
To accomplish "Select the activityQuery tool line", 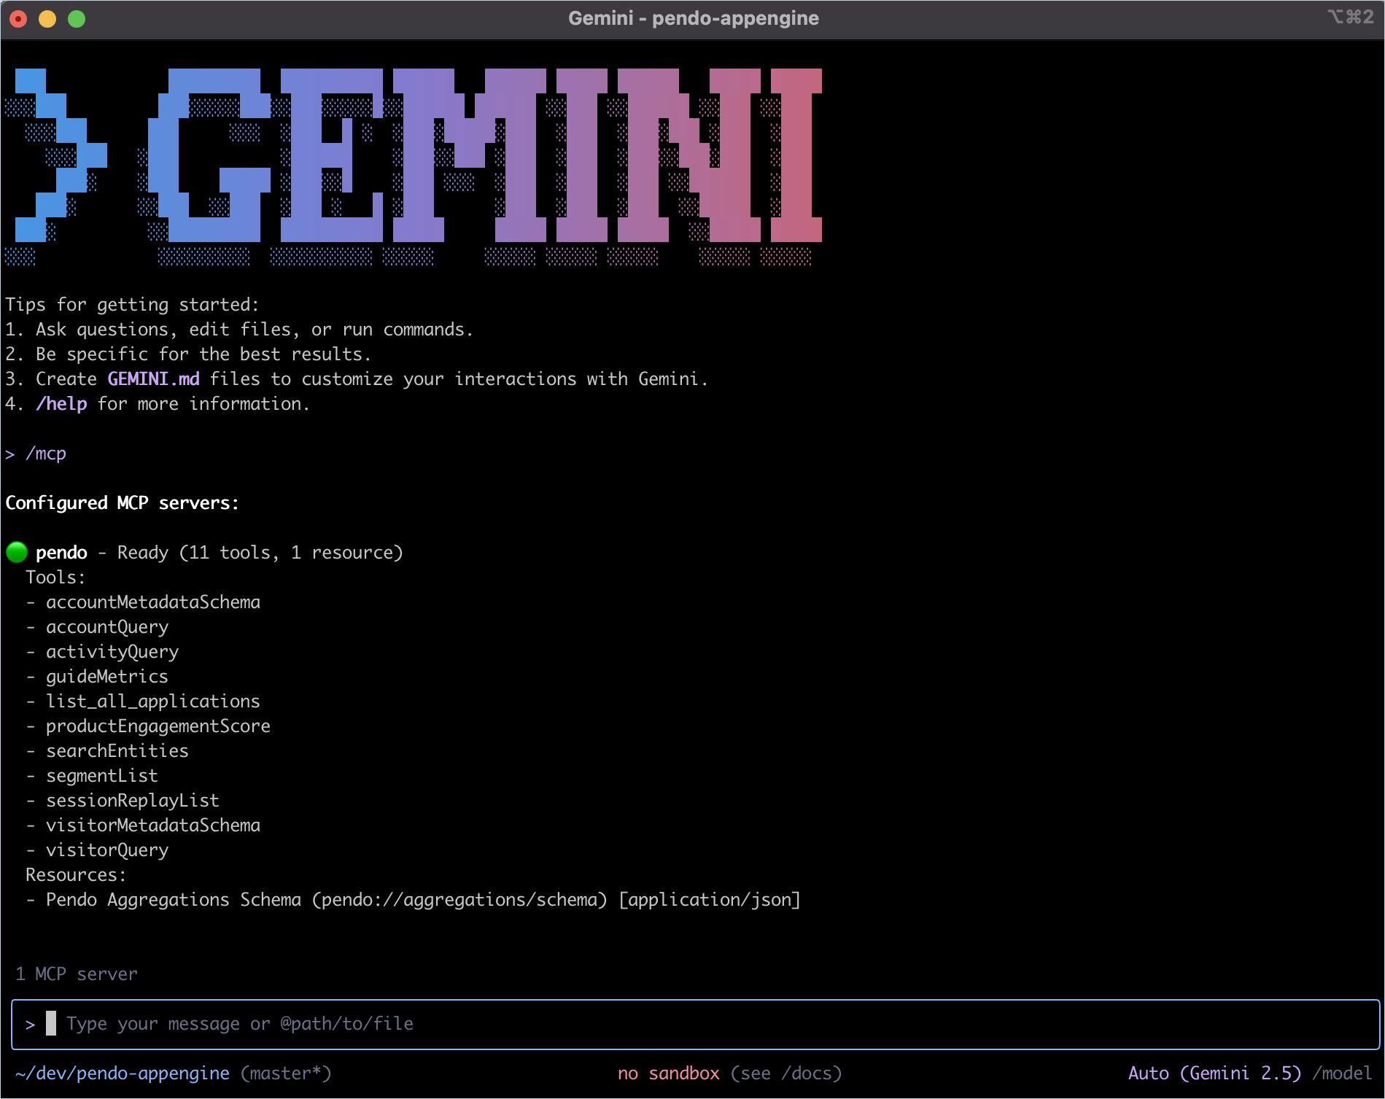I will coord(103,652).
